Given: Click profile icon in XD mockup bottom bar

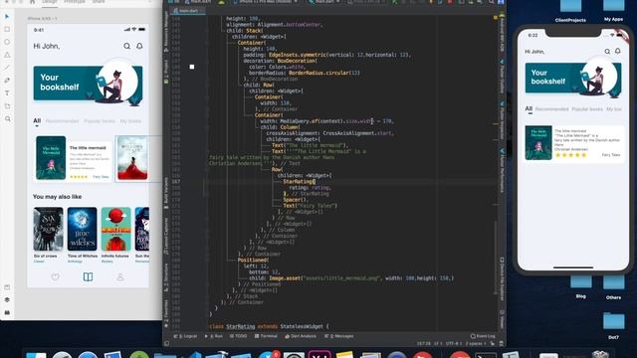Looking at the screenshot, I should point(120,277).
